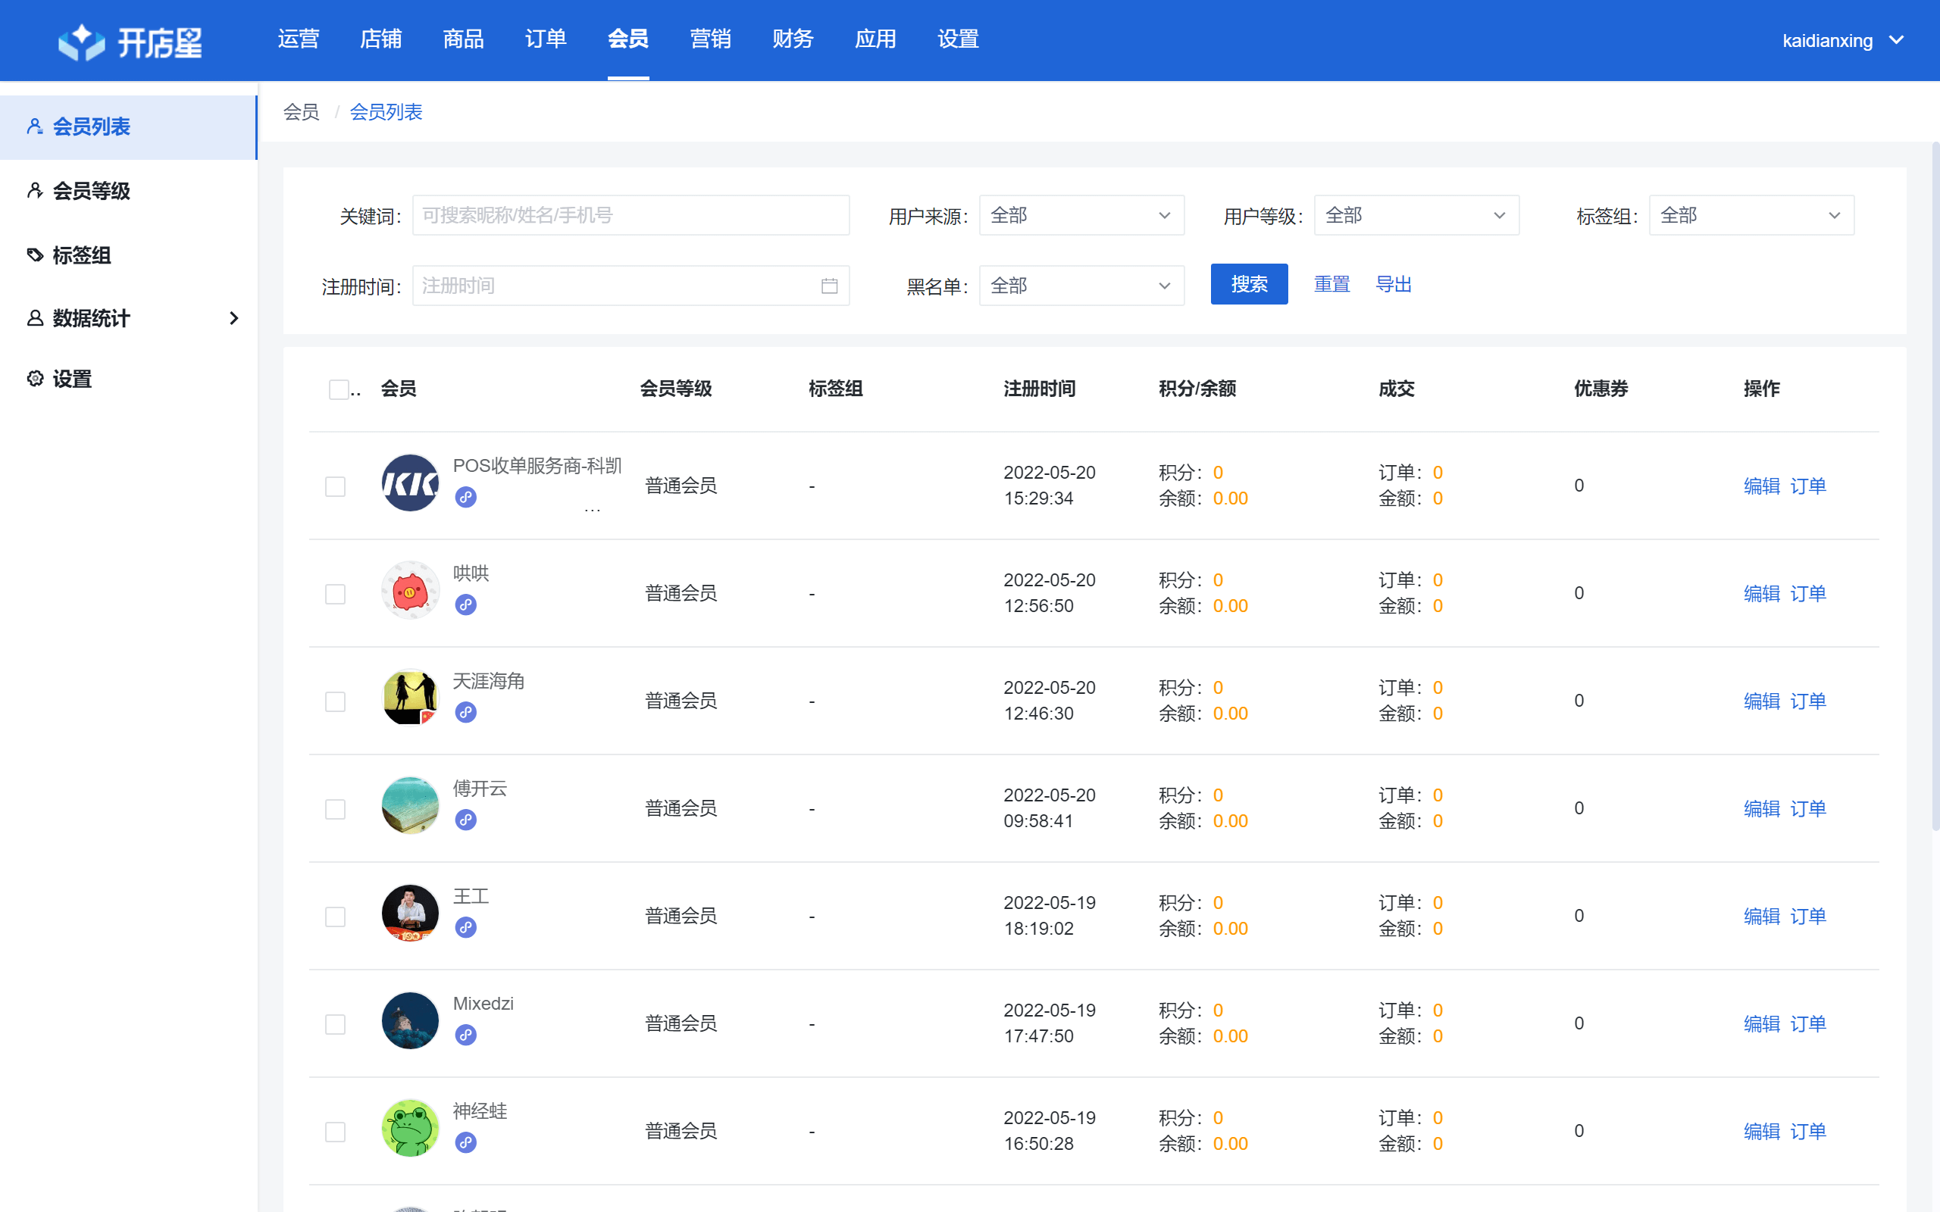The height and width of the screenshot is (1212, 1940).
Task: Click the 标签组 tag icon in sidebar
Action: tap(36, 255)
